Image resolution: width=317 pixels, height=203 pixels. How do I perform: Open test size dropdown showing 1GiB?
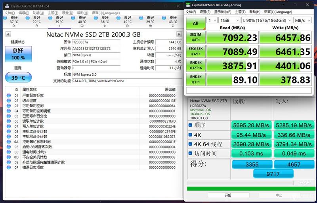pos(229,20)
